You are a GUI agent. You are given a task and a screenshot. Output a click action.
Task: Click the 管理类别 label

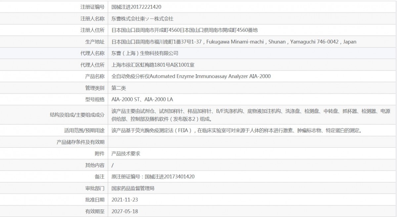(x=95, y=88)
